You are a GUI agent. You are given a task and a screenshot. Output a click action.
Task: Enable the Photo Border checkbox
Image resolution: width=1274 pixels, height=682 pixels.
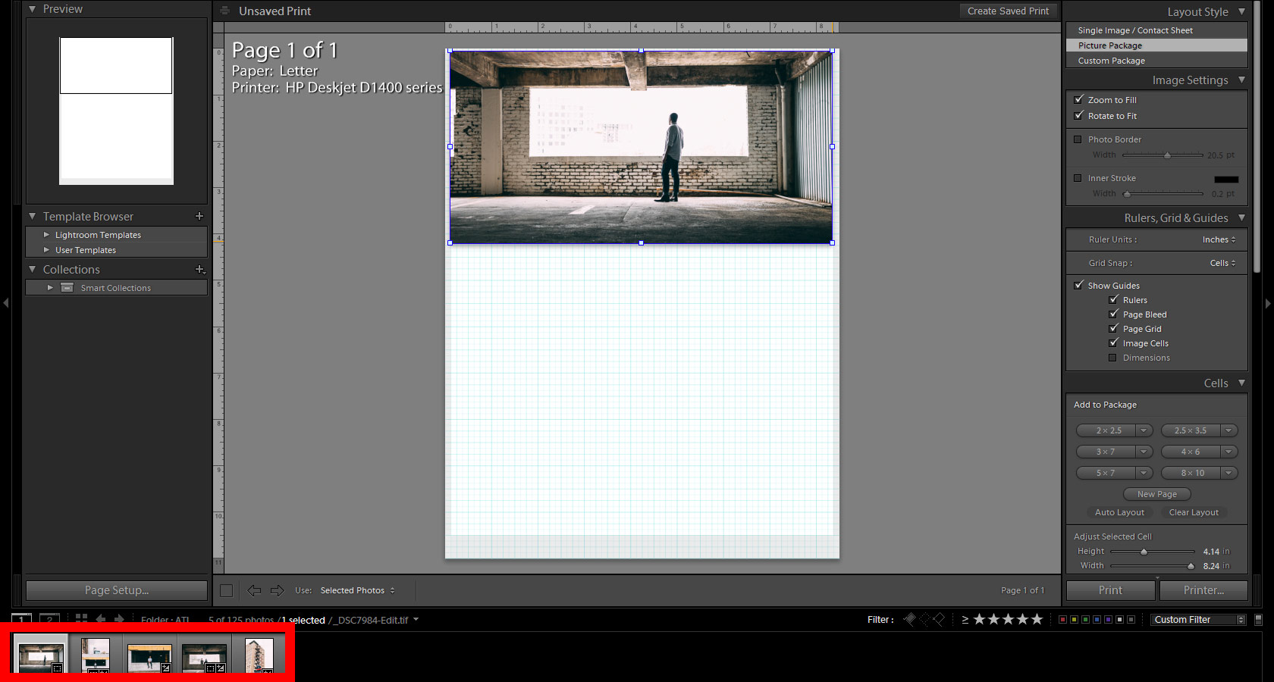(x=1078, y=139)
